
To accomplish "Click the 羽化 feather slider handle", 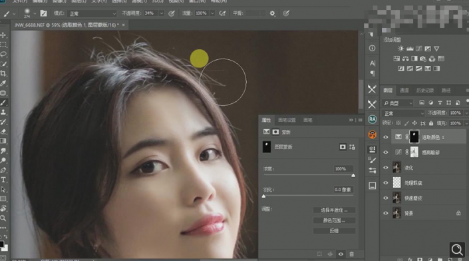I will [x=263, y=196].
